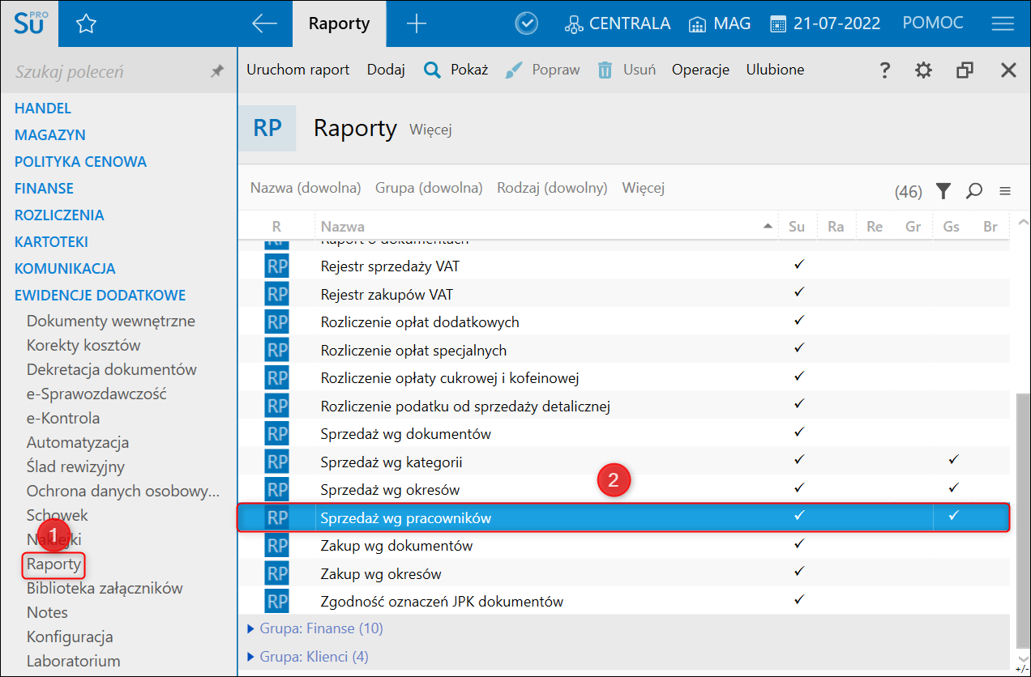Image resolution: width=1031 pixels, height=677 pixels.
Task: Open settings via the gear icon
Action: (x=923, y=70)
